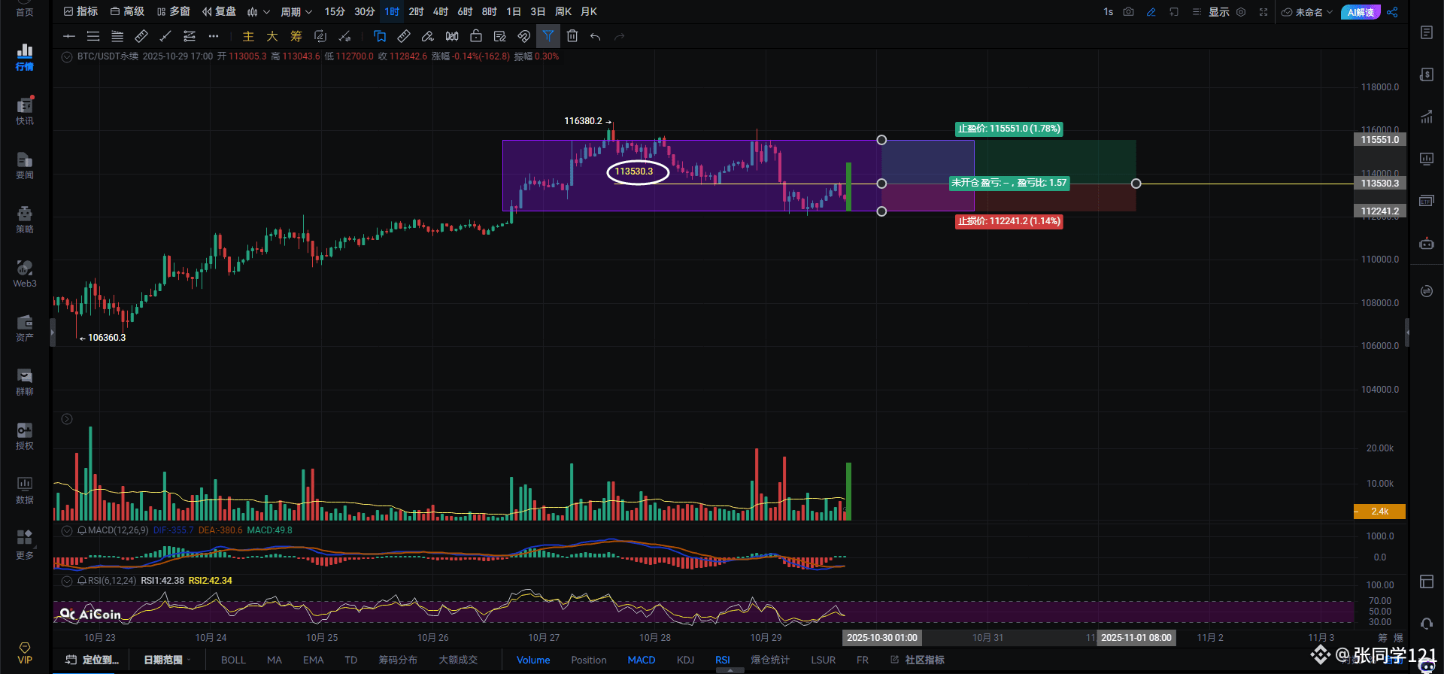Click the undo arrow in drawing toolbar
Image resolution: width=1444 pixels, height=674 pixels.
click(596, 36)
